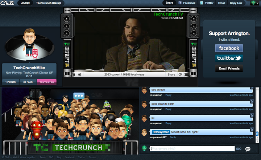Click the Share button in top bar
The height and width of the screenshot is (160, 261).
[169, 3]
